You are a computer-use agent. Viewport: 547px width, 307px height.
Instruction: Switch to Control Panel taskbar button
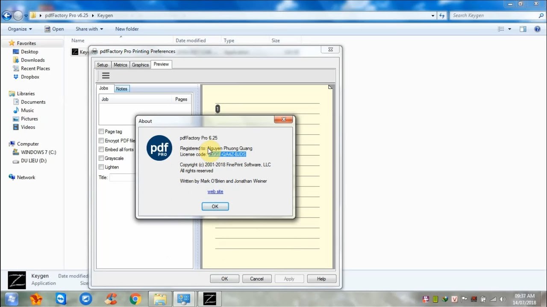click(185, 299)
